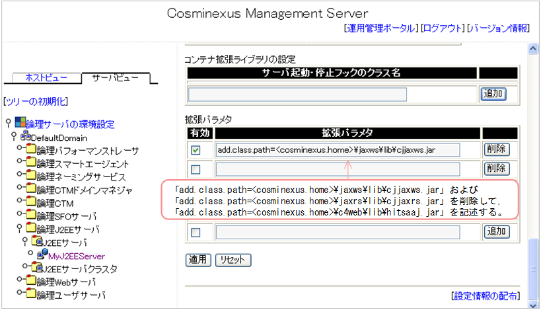This screenshot has width=541, height=310.
Task: Expand the 論理パフォーマンストレーサ node
Action: coord(21,148)
